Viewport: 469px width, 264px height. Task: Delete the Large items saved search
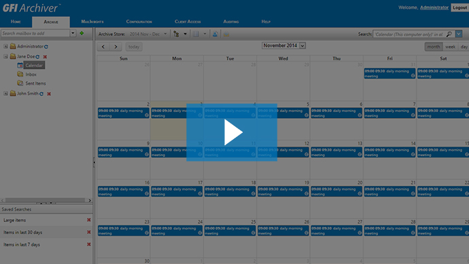pyautogui.click(x=89, y=220)
